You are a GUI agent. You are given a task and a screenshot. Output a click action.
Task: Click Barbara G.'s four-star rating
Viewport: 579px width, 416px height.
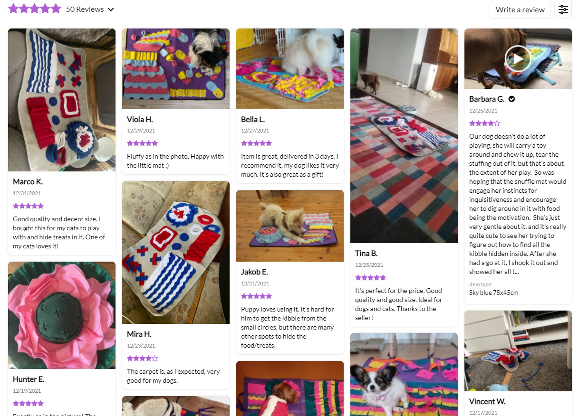tap(484, 123)
